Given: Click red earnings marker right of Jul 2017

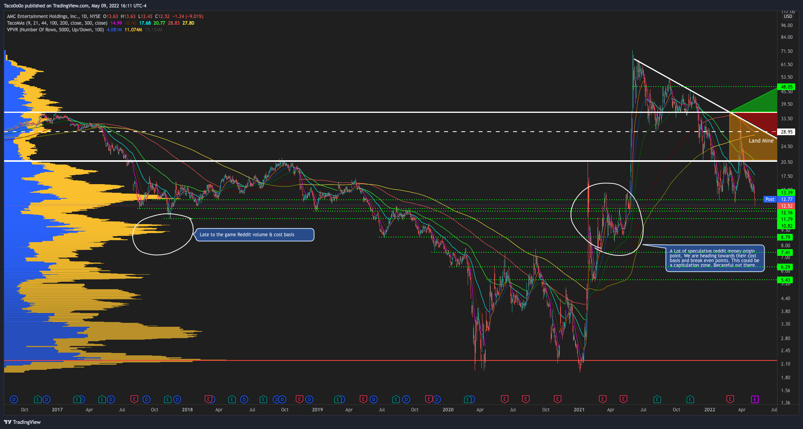Looking at the screenshot, I should [x=134, y=399].
